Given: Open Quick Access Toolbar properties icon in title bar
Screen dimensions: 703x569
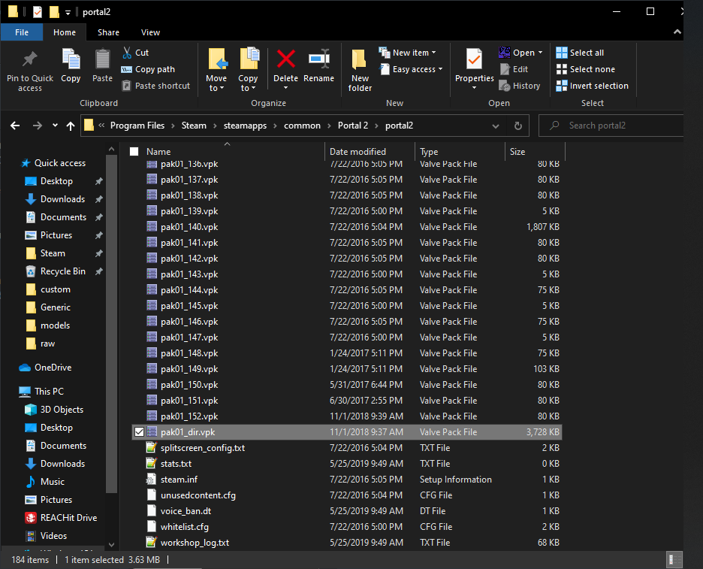Looking at the screenshot, I should [38, 12].
